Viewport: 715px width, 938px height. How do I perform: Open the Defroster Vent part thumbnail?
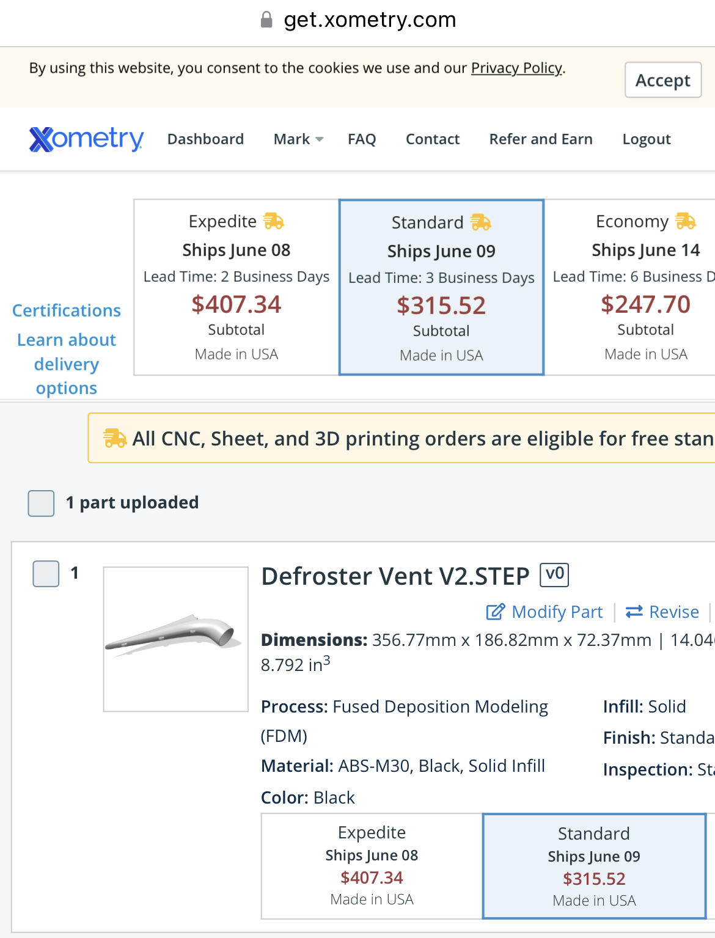click(x=176, y=639)
